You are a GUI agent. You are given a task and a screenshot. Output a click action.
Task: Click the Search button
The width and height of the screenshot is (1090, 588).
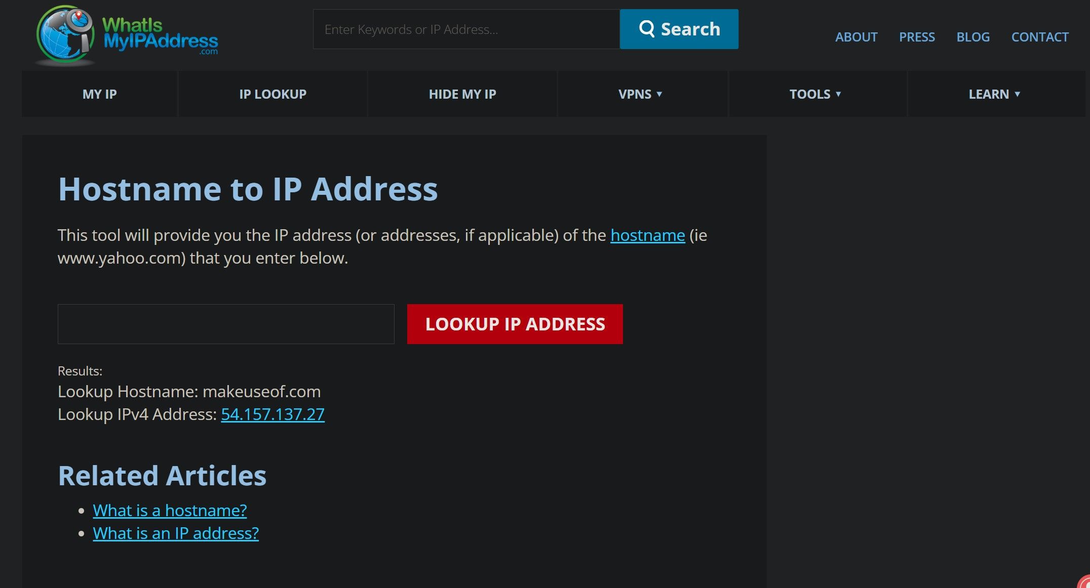[x=679, y=29]
